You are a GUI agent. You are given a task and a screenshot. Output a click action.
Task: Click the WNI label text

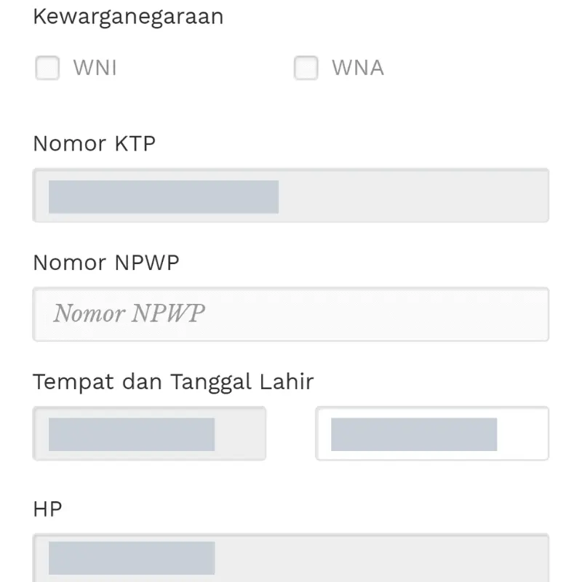click(x=94, y=68)
